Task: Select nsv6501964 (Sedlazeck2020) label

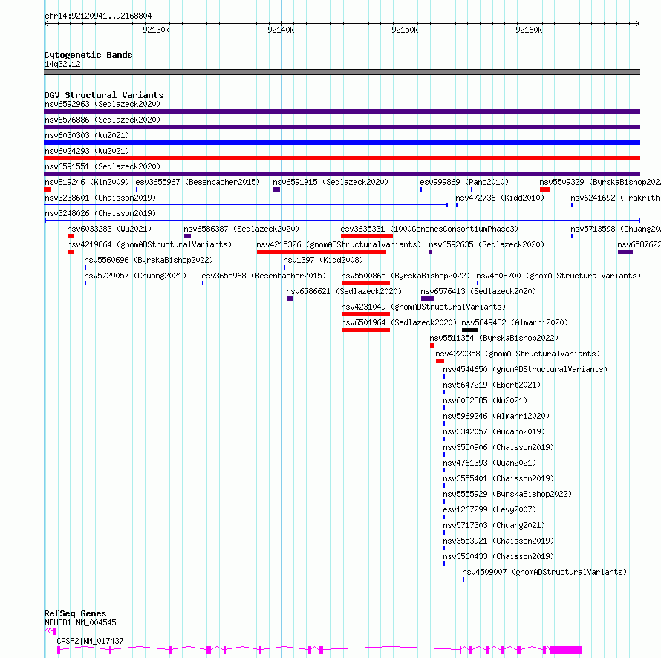Action: (399, 322)
